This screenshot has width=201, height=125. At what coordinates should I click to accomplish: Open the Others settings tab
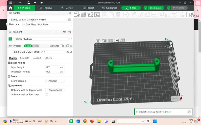point(48,58)
